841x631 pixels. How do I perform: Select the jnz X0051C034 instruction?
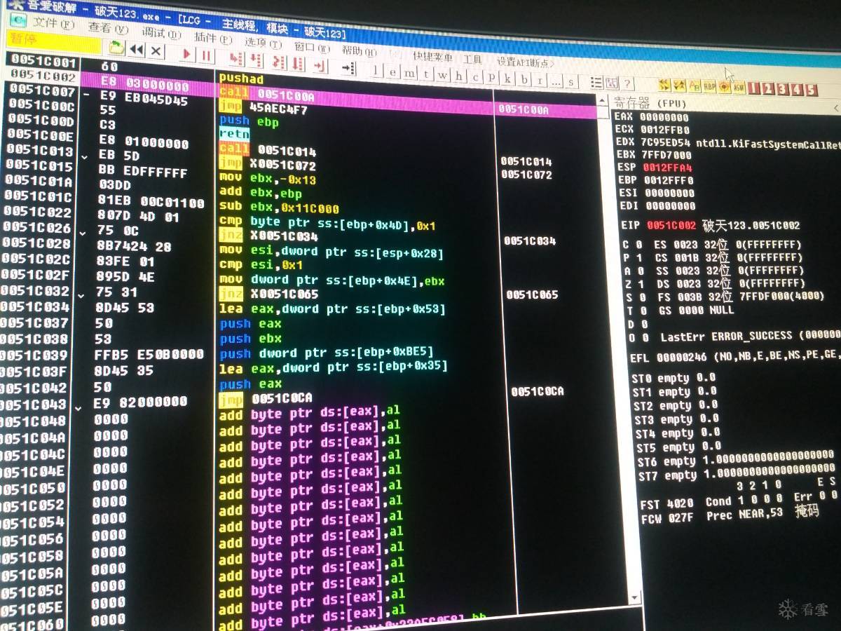pyautogui.click(x=268, y=235)
